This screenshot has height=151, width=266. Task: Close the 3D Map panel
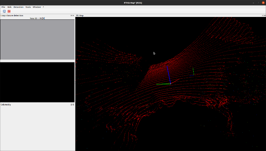pos(265,16)
